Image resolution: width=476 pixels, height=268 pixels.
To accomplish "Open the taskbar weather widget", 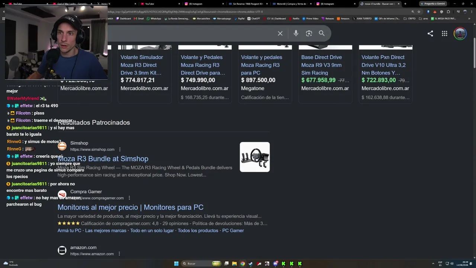I will click(11, 264).
